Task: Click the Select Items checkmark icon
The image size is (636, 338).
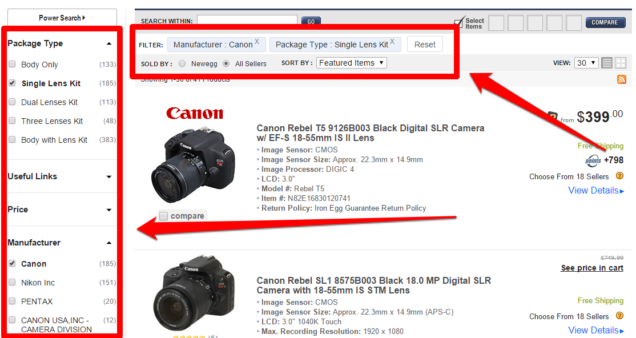Action: tap(459, 22)
